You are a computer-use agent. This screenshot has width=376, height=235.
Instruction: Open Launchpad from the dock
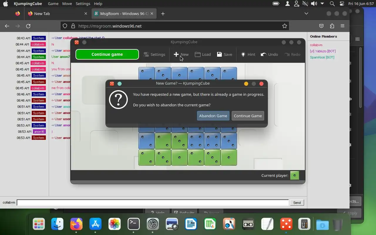pos(39,224)
